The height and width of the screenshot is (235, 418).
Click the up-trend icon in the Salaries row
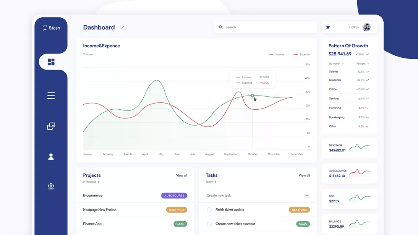(367, 72)
